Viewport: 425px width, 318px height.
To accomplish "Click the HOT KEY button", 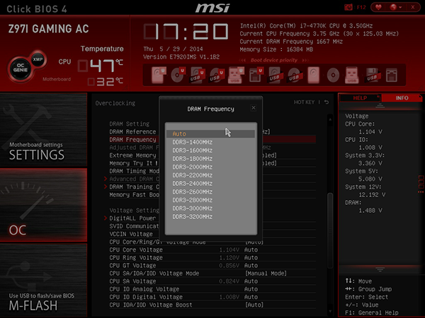I will point(304,102).
